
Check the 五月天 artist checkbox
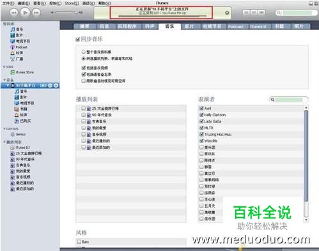(201, 206)
